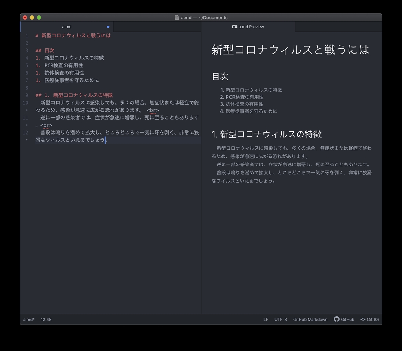
Task: Close the Atom window with red button
Action: pos(25,17)
